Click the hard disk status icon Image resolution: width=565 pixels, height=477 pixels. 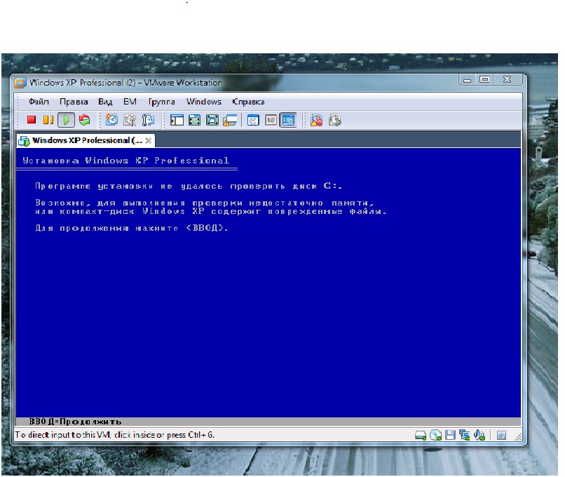[x=421, y=435]
